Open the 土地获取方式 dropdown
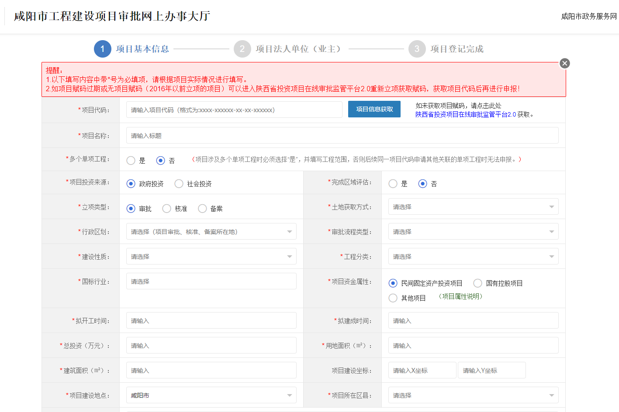 tap(473, 207)
